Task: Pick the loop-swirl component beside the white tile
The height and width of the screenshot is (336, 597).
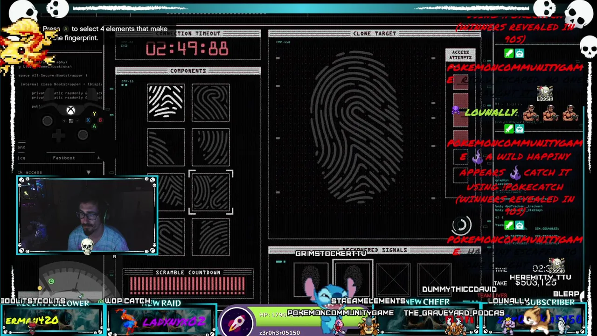Action: 211,103
